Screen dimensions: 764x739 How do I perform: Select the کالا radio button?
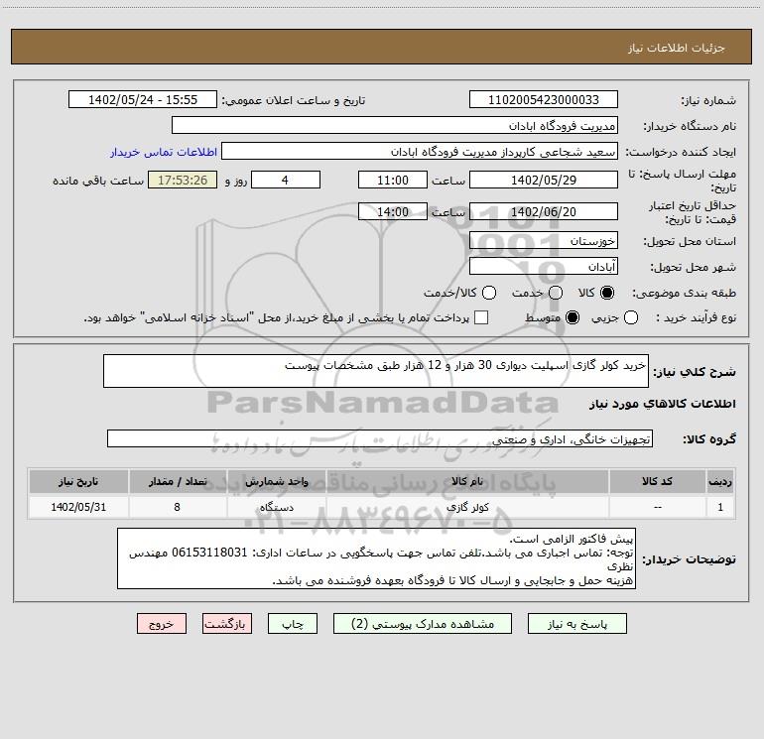pos(607,293)
